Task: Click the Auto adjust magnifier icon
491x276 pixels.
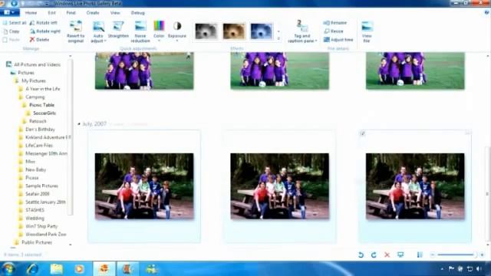Action: 98,27
